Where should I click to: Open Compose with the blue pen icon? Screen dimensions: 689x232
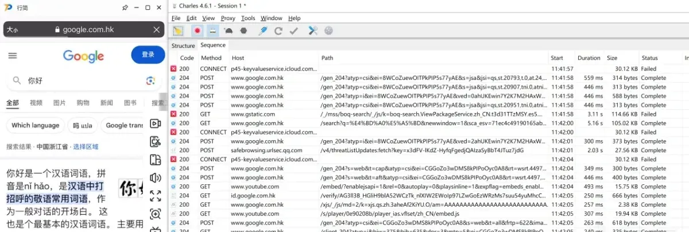(x=263, y=30)
